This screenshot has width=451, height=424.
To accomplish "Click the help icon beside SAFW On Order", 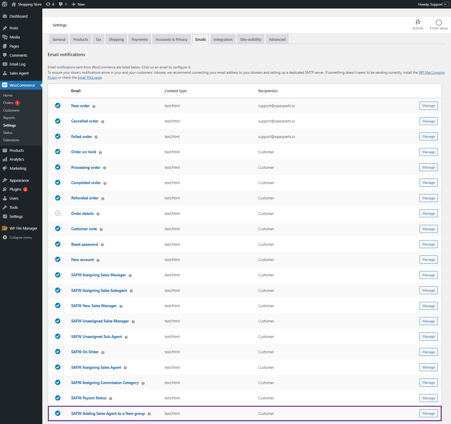I will tap(103, 352).
